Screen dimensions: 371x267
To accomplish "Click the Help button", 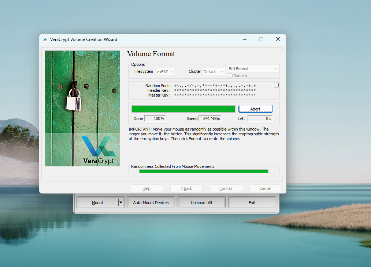I will (147, 188).
